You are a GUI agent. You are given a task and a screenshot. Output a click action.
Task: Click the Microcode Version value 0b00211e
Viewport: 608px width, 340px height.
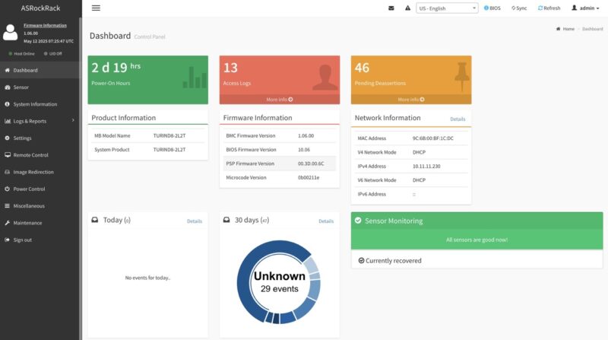(x=309, y=178)
